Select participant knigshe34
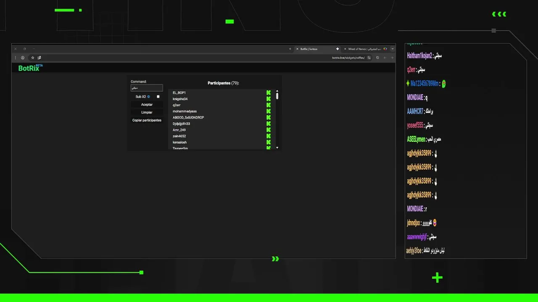This screenshot has height=302, width=538. [x=180, y=99]
